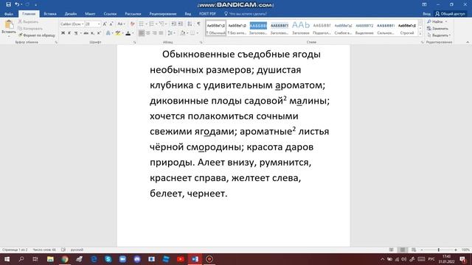Image resolution: width=472 pixels, height=265 pixels.
Task: Toggle Italic (К) formatting
Action: point(69,33)
